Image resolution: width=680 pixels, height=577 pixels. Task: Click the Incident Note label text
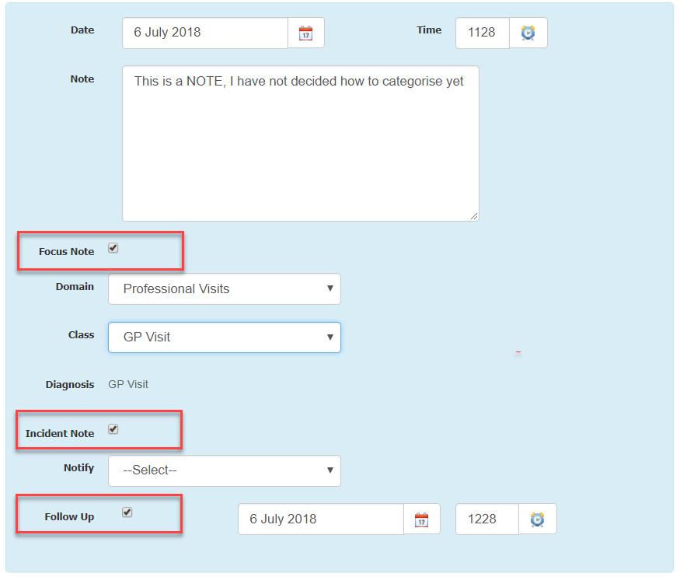pyautogui.click(x=60, y=434)
